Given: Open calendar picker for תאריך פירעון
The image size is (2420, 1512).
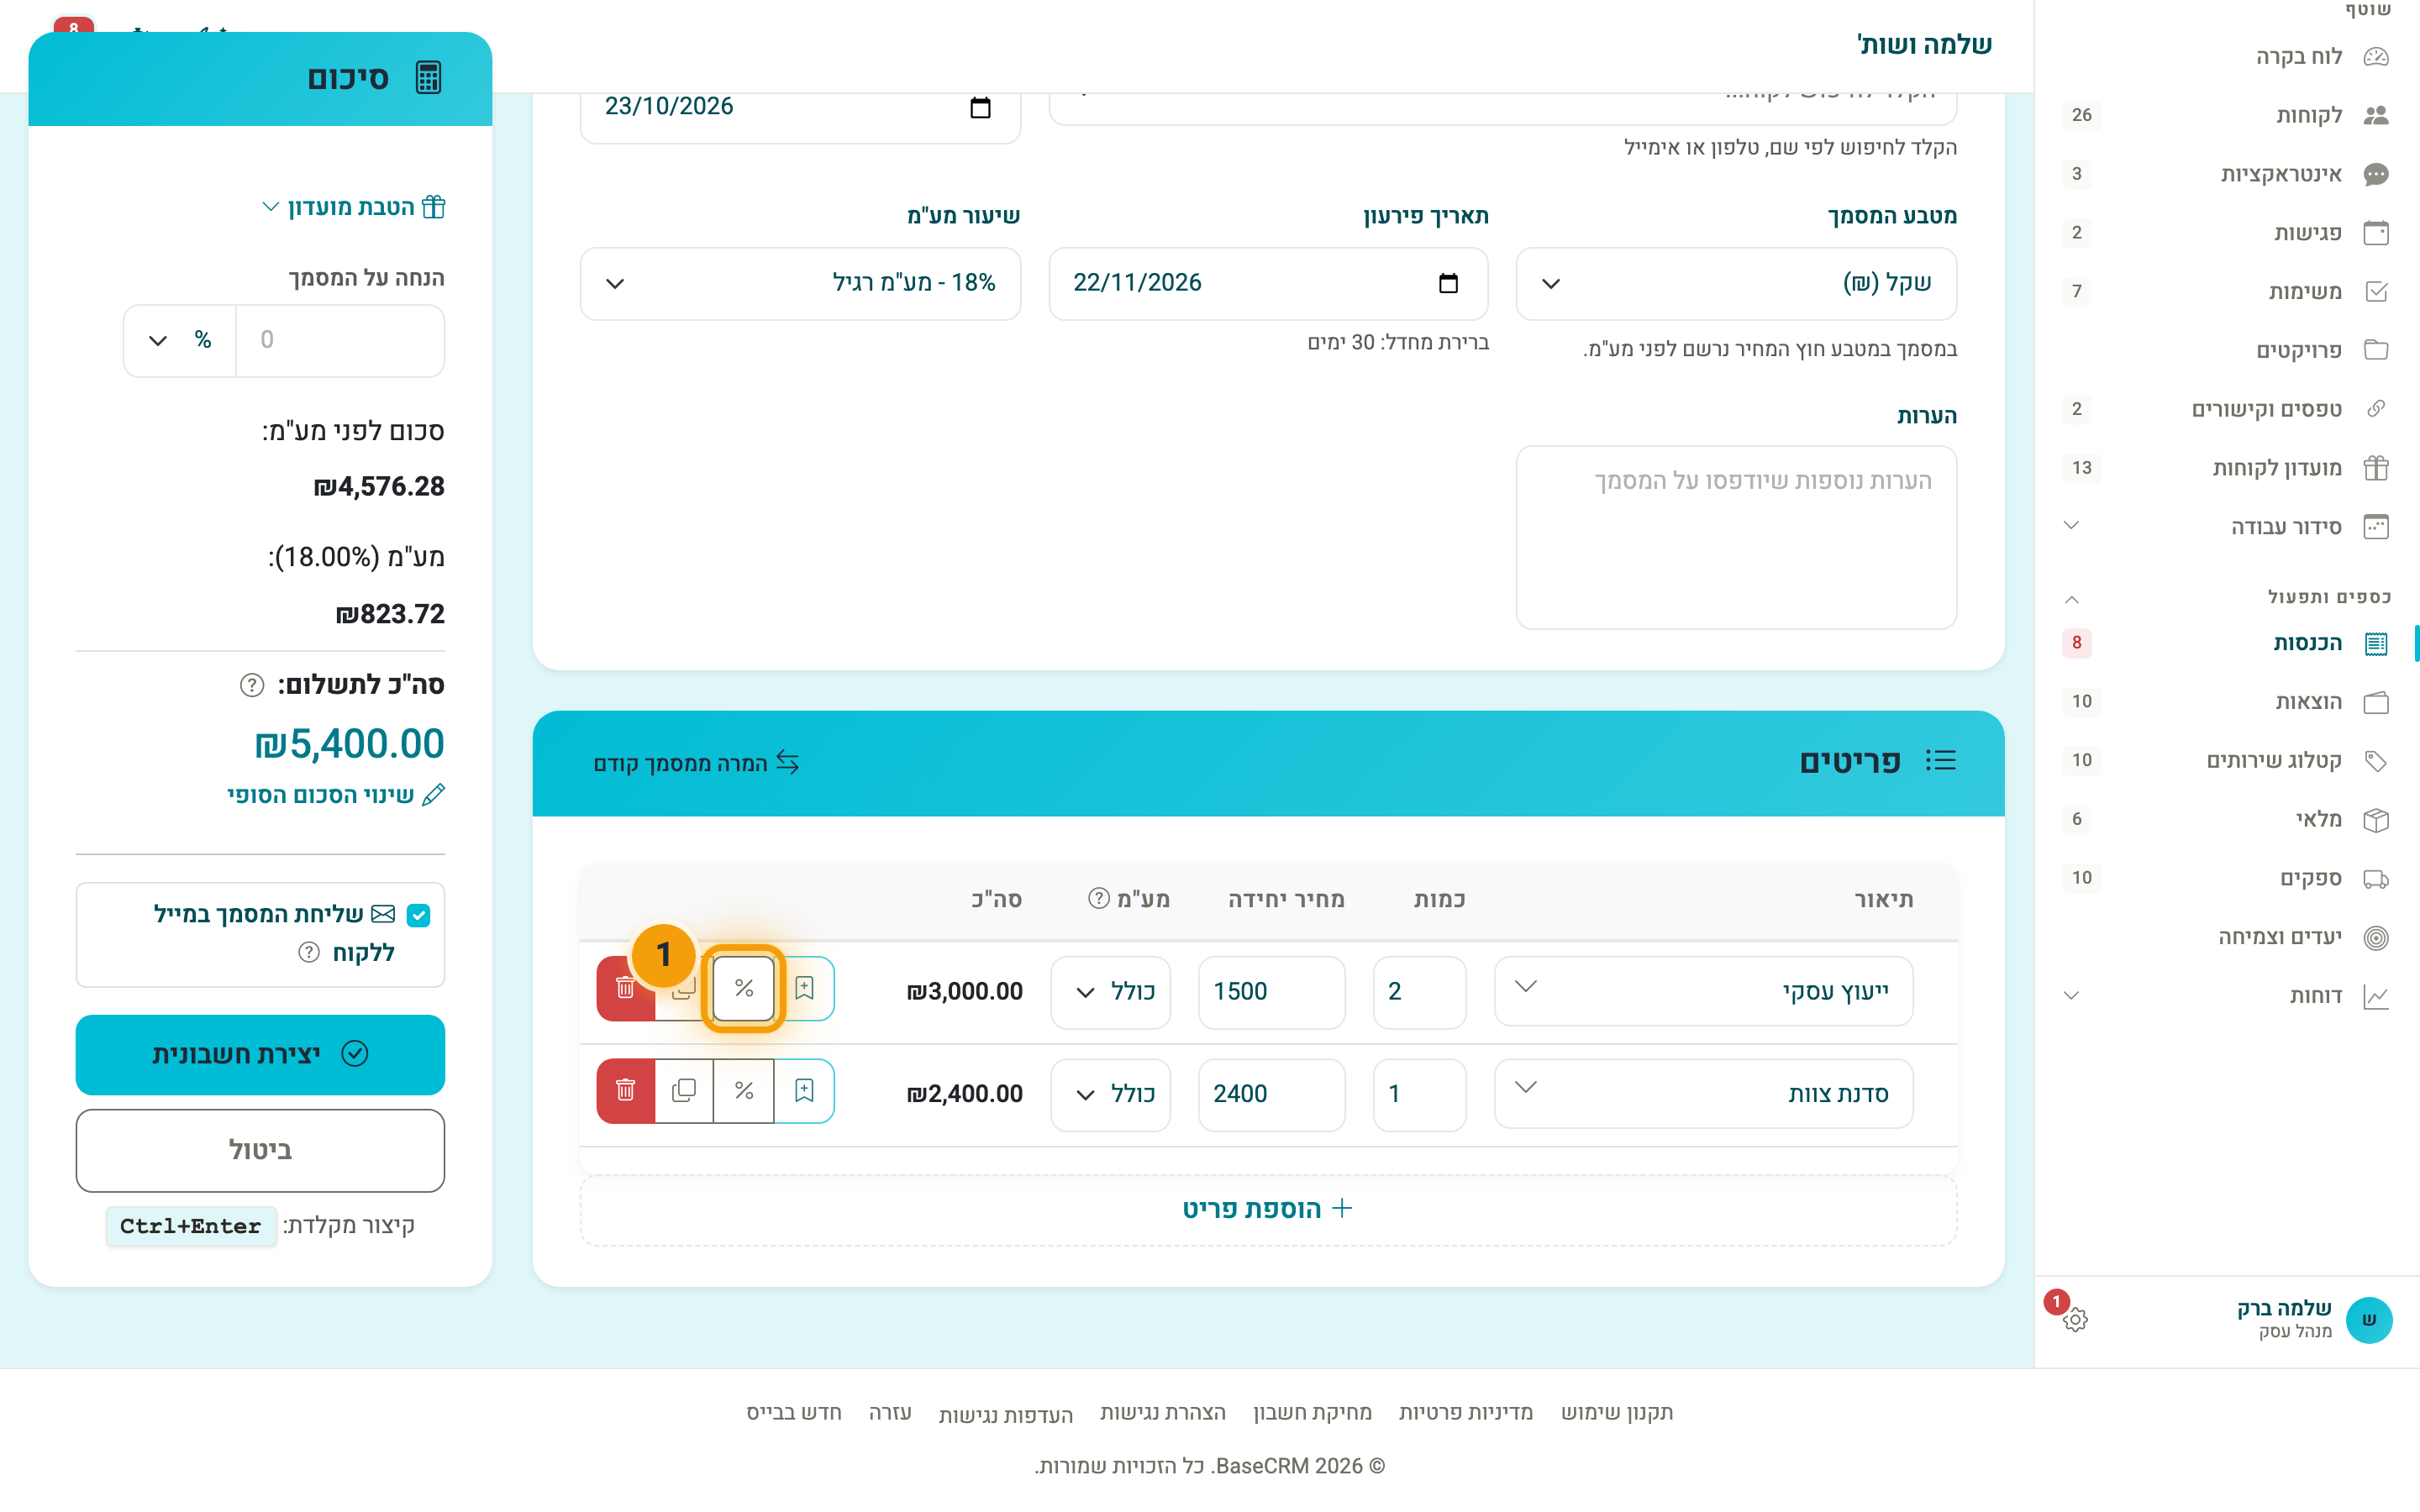Looking at the screenshot, I should pyautogui.click(x=1448, y=283).
